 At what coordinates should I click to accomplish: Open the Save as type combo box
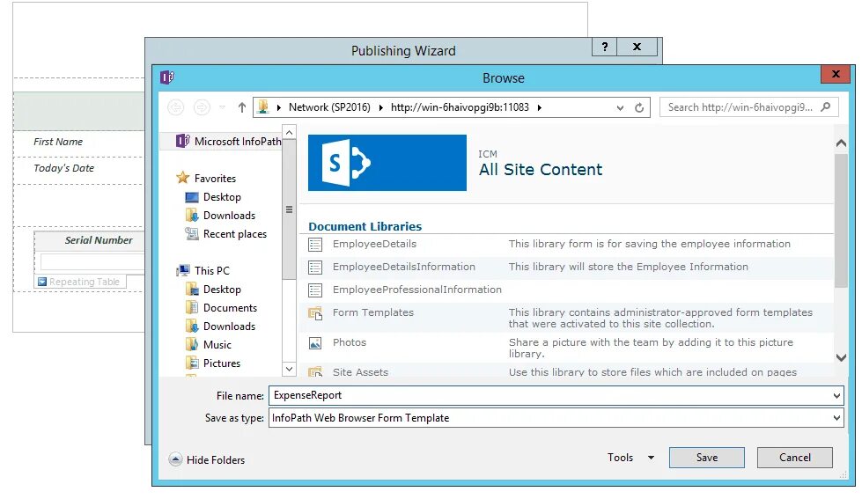(x=556, y=418)
